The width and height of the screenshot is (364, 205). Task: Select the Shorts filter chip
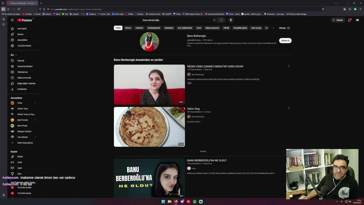(128, 28)
